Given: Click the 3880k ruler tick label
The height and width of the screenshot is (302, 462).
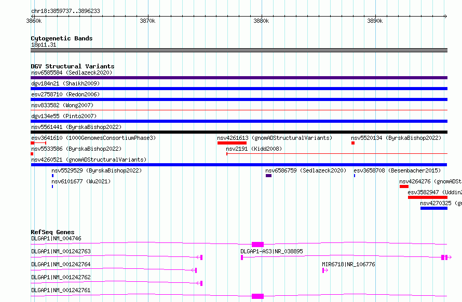Looking at the screenshot, I should 261,21.
